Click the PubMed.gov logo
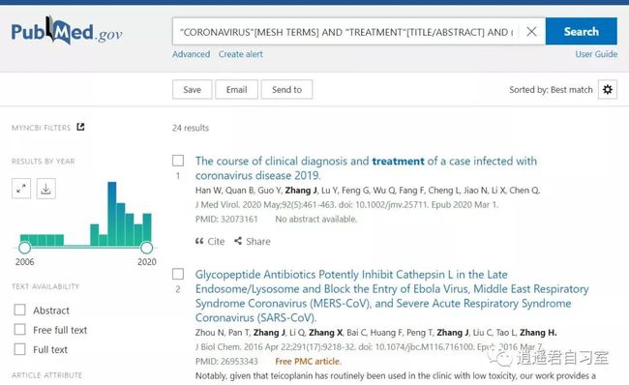The image size is (629, 385). [67, 31]
